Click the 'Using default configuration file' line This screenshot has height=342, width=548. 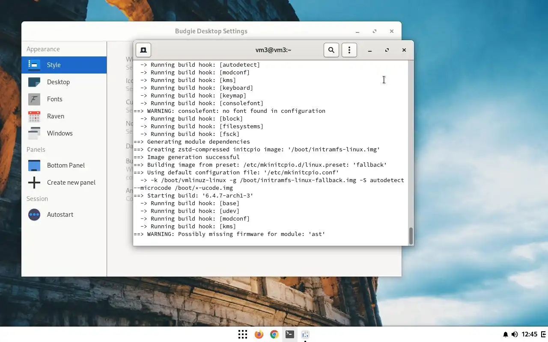[236, 173]
